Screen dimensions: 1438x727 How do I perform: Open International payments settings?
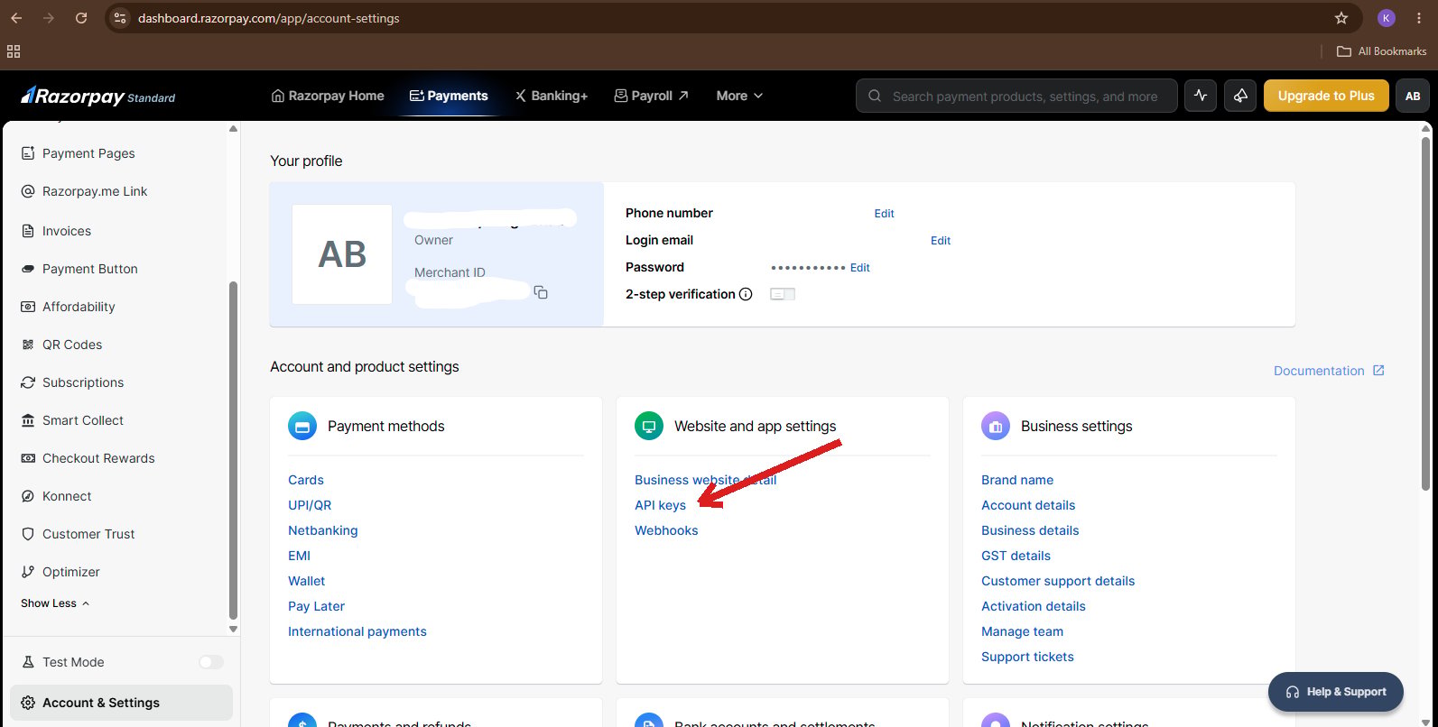click(357, 631)
